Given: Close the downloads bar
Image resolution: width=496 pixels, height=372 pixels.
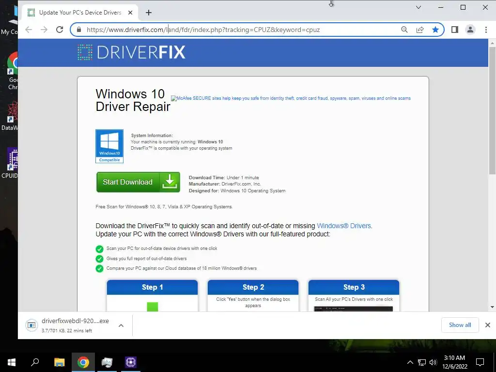Looking at the screenshot, I should (488, 325).
